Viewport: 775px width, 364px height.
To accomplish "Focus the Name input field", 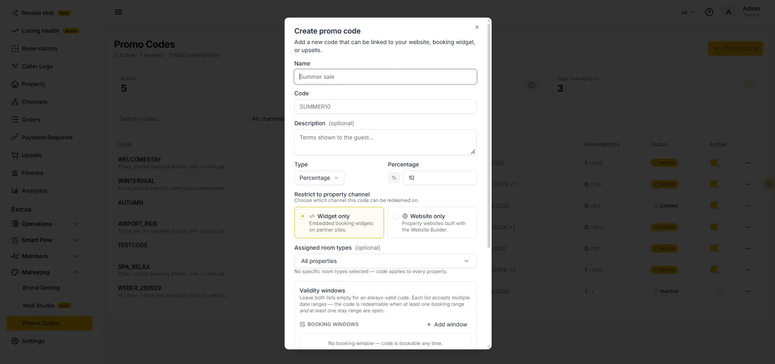I will point(385,77).
